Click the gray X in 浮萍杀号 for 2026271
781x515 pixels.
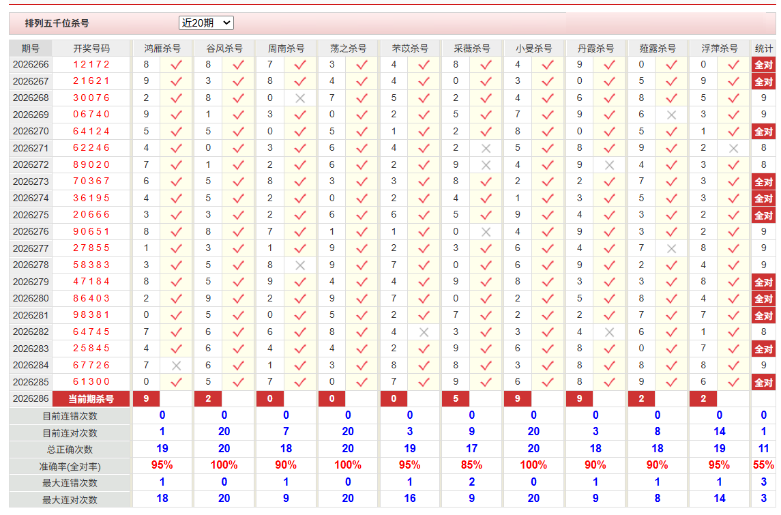(x=733, y=149)
